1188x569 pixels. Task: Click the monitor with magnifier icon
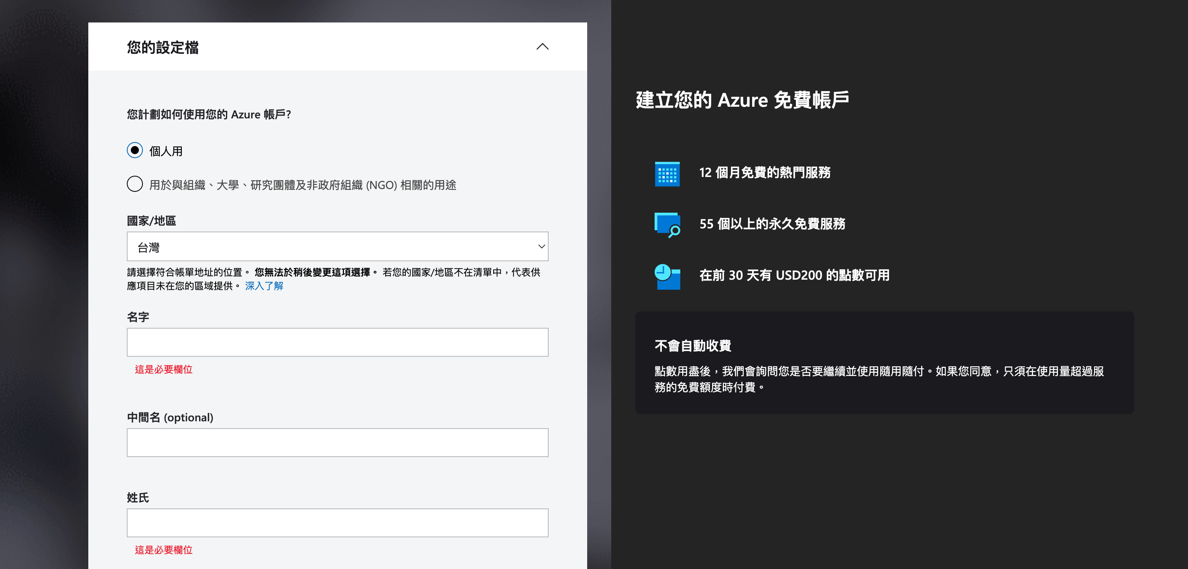pos(667,225)
